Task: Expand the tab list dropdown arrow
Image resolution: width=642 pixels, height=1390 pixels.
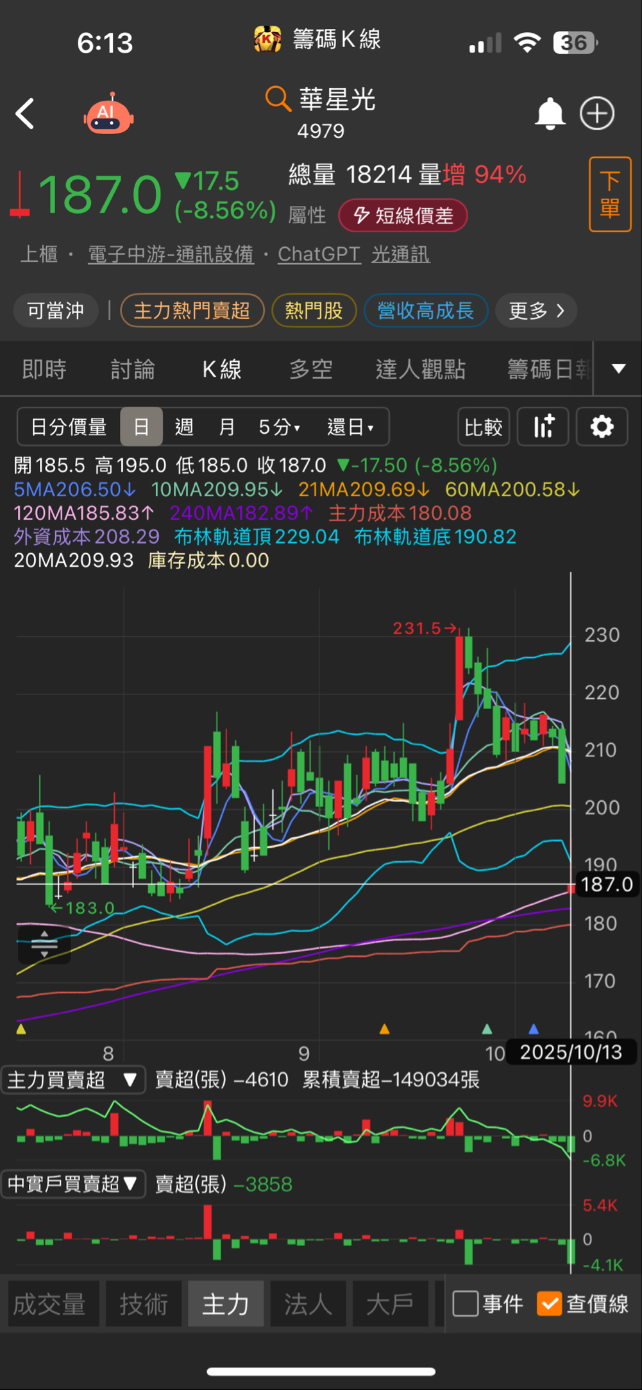Action: [618, 368]
